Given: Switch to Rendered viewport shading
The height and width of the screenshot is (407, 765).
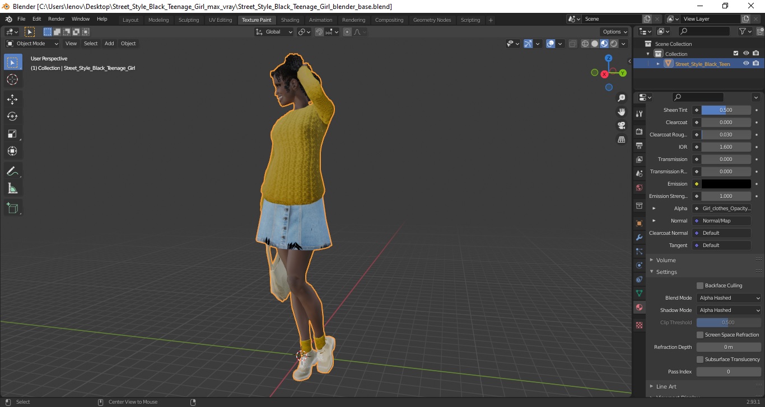Looking at the screenshot, I should coord(614,44).
